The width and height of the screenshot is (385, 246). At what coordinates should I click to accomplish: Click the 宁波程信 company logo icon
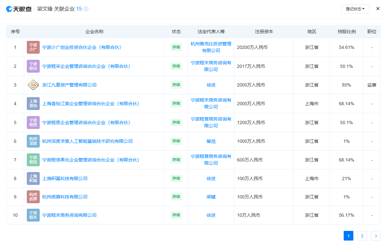[x=33, y=160]
